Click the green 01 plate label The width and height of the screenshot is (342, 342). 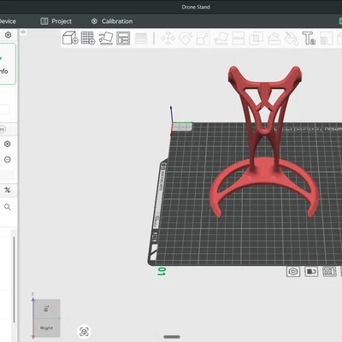162,271
